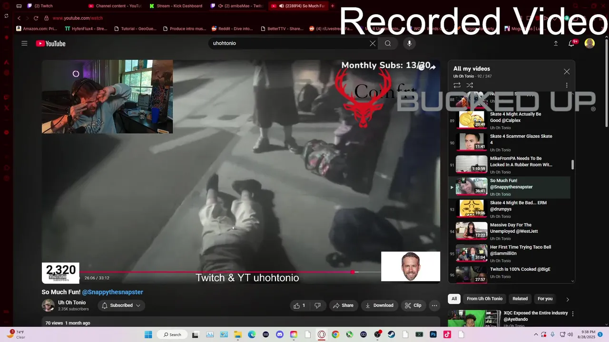Open Discord from the taskbar

(280, 334)
